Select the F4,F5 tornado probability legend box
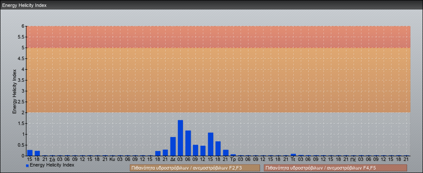This screenshot has width=423, height=173. (x=335, y=168)
